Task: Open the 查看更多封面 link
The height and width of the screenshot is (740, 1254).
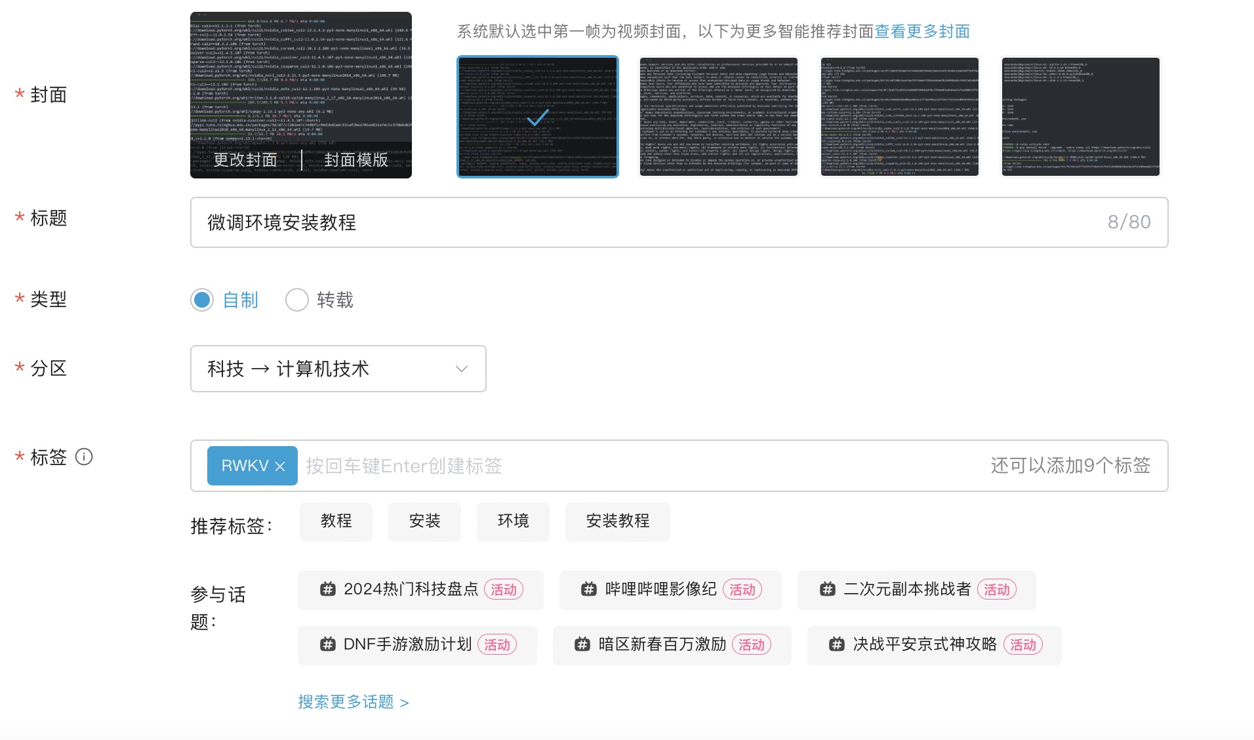Action: click(921, 31)
